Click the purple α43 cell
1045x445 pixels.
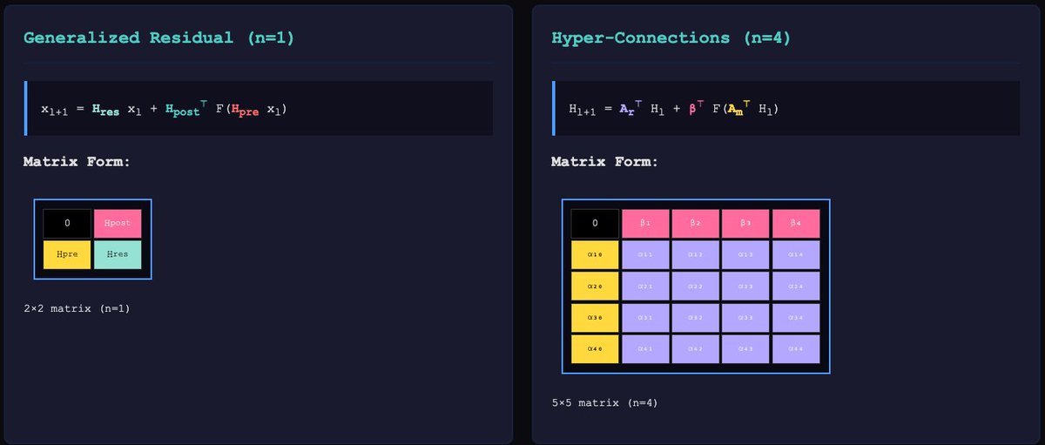(745, 348)
